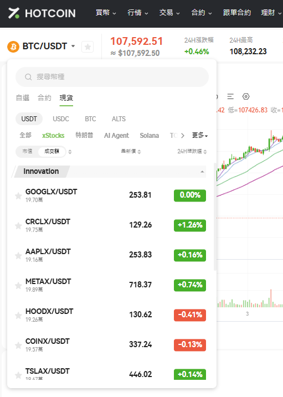Screen dimensions: 283x397
Task: Expand the 更多 categories dropdown
Action: tap(200, 136)
